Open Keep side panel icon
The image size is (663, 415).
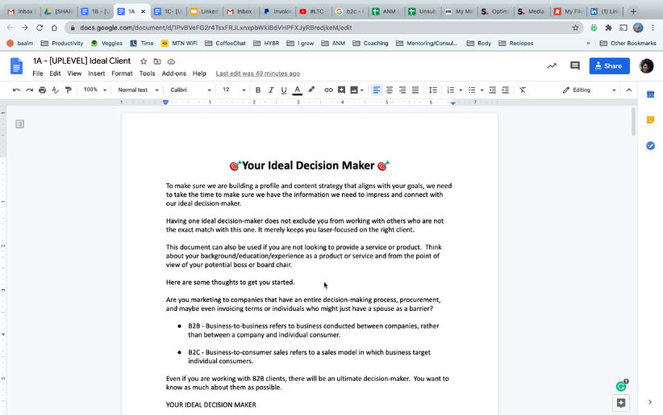click(650, 120)
